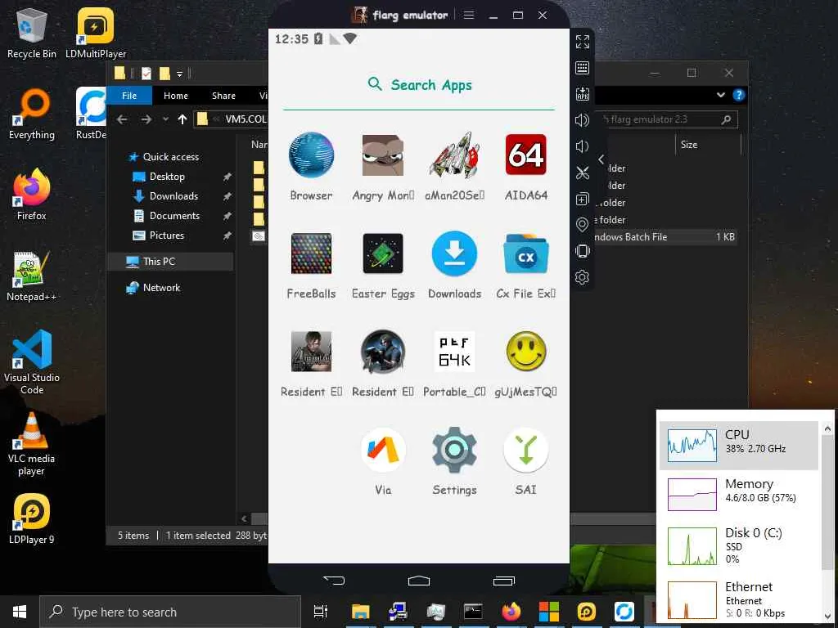Sort files by Size column header

coord(709,145)
